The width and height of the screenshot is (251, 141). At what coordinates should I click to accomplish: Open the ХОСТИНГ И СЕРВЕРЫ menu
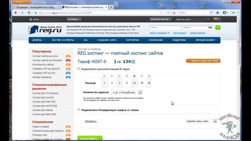coord(64,40)
